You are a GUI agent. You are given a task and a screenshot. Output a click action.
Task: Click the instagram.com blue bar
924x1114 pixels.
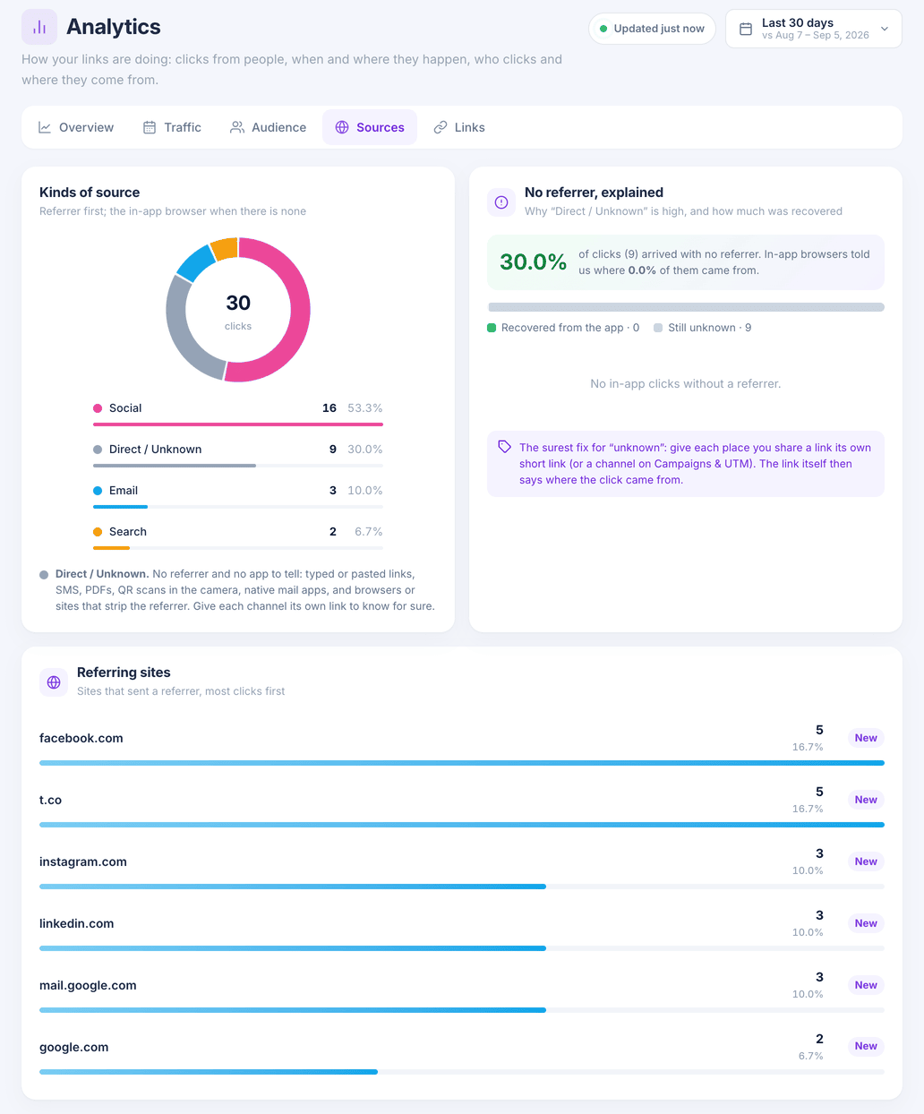coord(293,887)
